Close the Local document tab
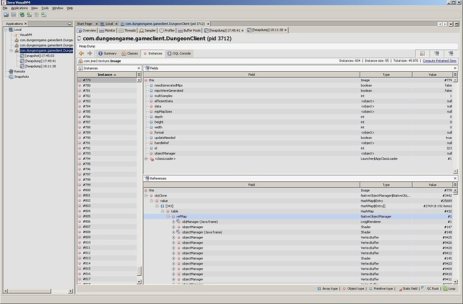The height and width of the screenshot is (304, 463). coord(116,24)
